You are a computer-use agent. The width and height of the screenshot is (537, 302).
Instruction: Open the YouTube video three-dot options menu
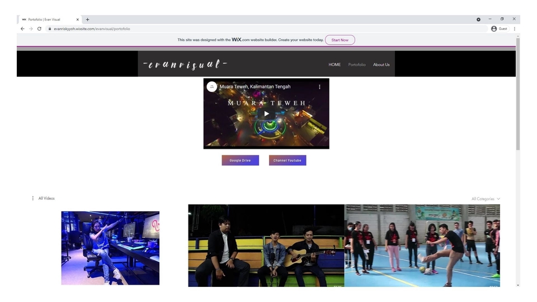(x=319, y=87)
